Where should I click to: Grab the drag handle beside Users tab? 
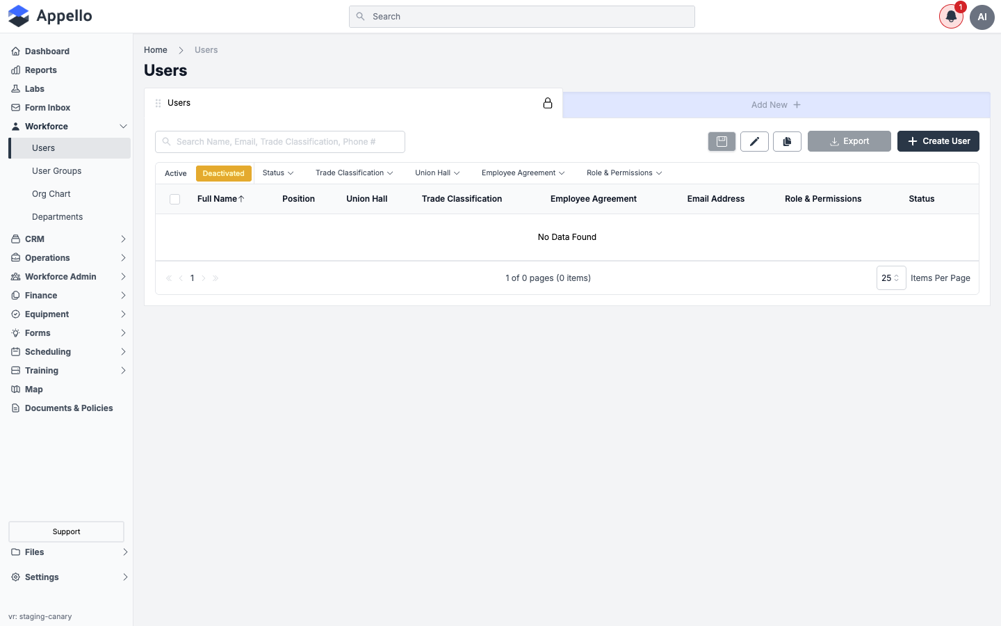pos(158,103)
